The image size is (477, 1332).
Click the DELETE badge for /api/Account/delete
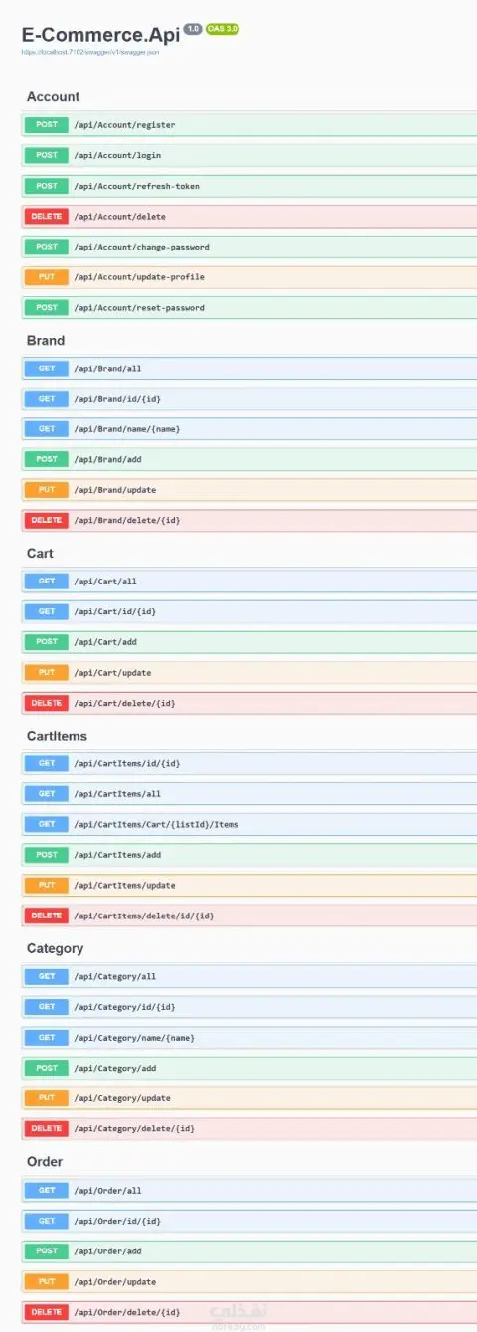(x=47, y=216)
